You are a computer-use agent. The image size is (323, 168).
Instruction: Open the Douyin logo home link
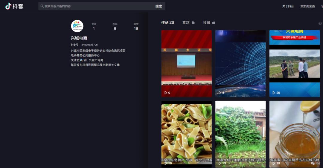(14, 6)
